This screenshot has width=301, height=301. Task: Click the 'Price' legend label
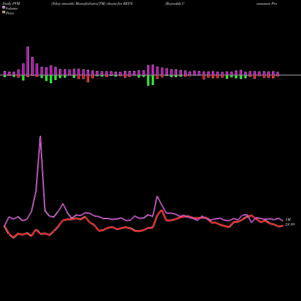coord(10,13)
